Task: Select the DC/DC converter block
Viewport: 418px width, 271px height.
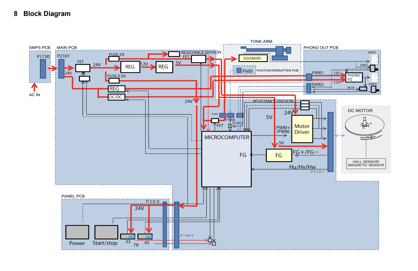Action: pos(117,97)
